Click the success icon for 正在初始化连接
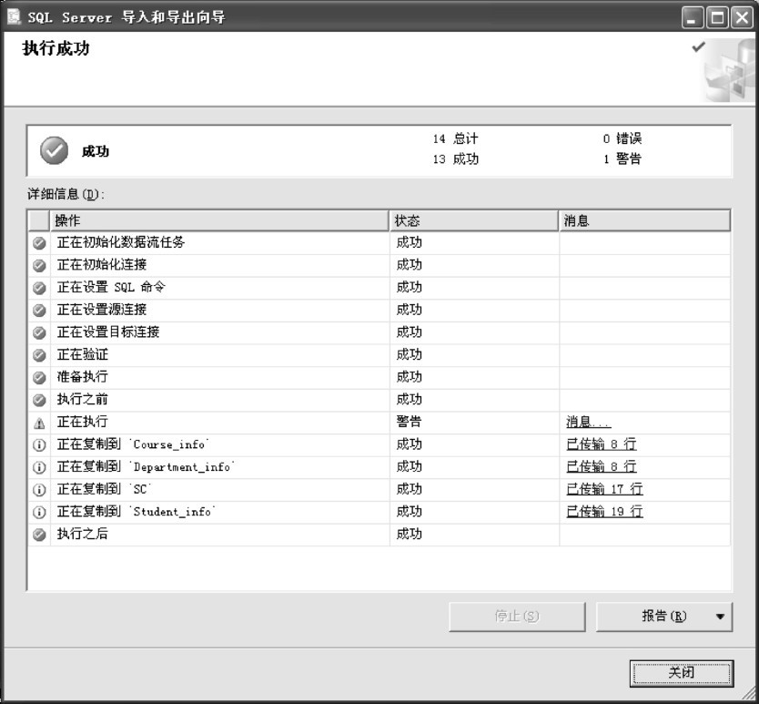Image resolution: width=759 pixels, height=704 pixels. tap(39, 266)
